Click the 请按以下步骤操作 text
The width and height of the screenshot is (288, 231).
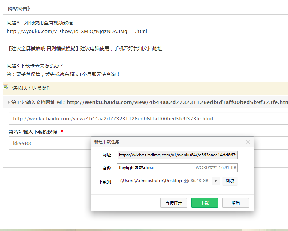[x=32, y=88]
